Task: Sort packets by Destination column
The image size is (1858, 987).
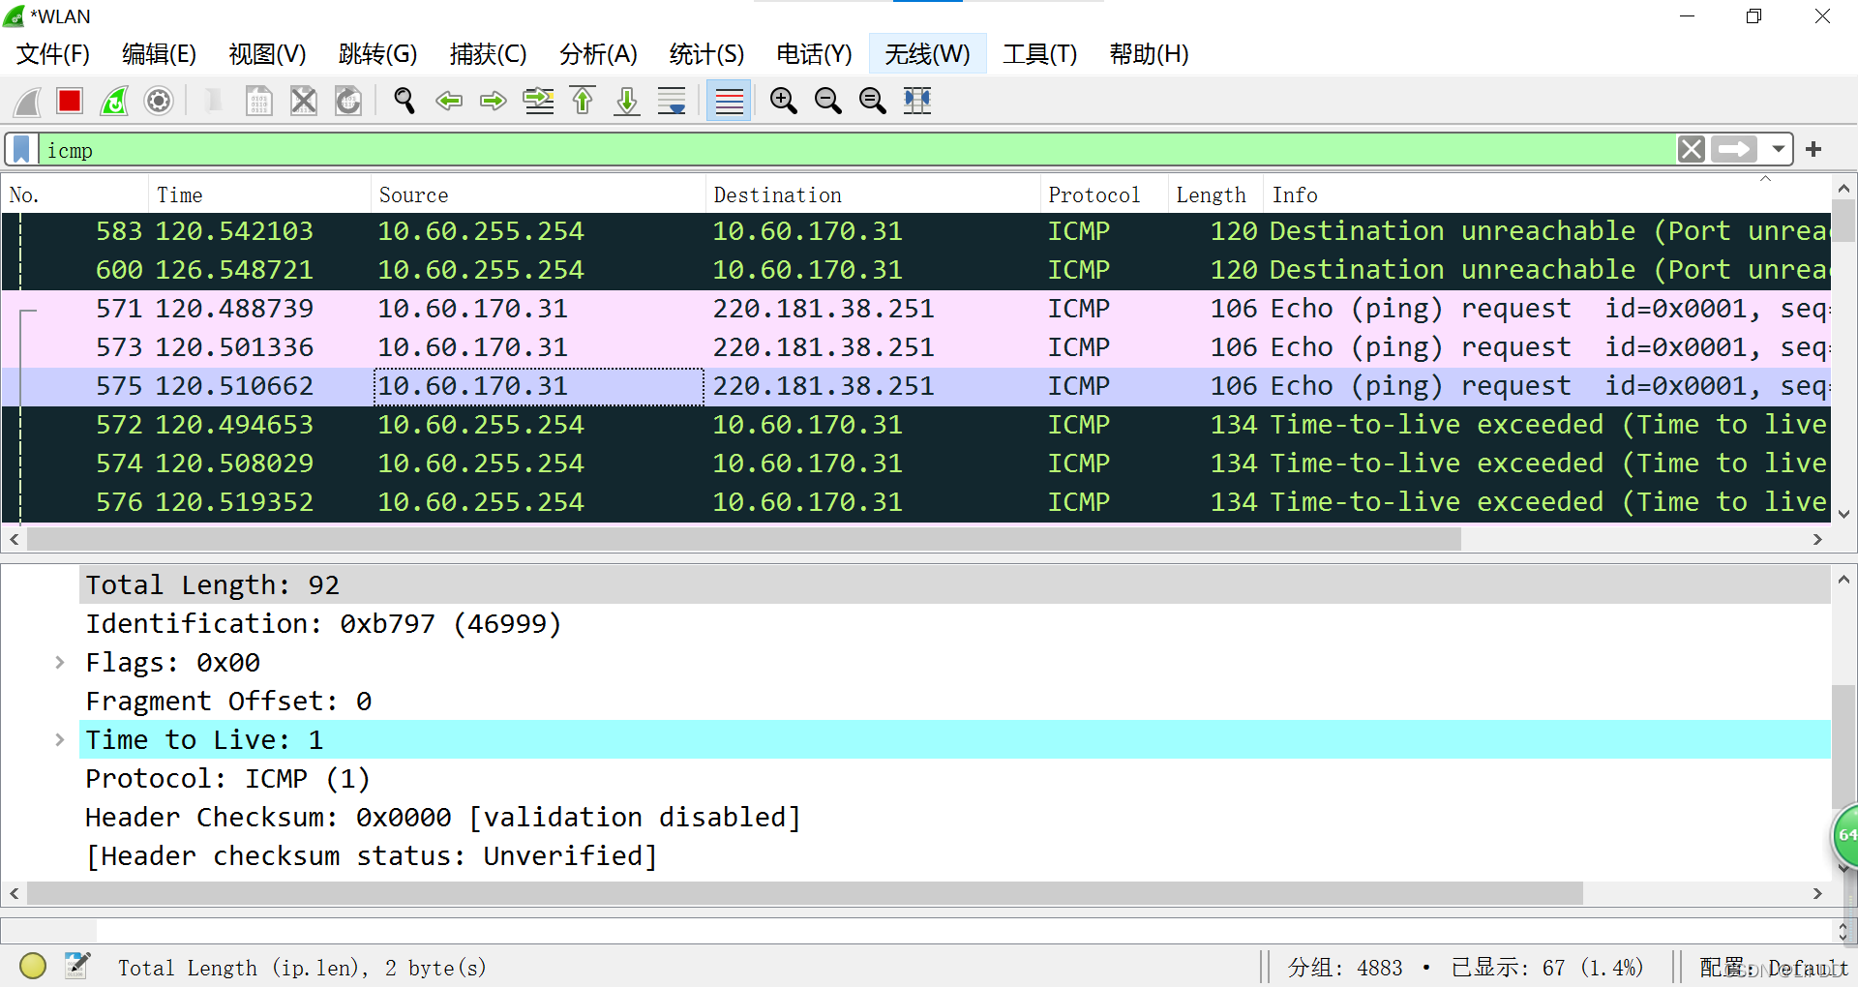Action: [x=873, y=195]
